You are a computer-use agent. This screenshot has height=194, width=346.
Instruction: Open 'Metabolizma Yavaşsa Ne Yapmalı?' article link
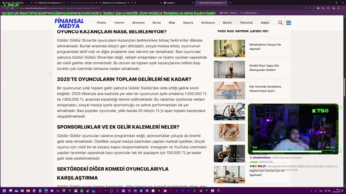265,47
